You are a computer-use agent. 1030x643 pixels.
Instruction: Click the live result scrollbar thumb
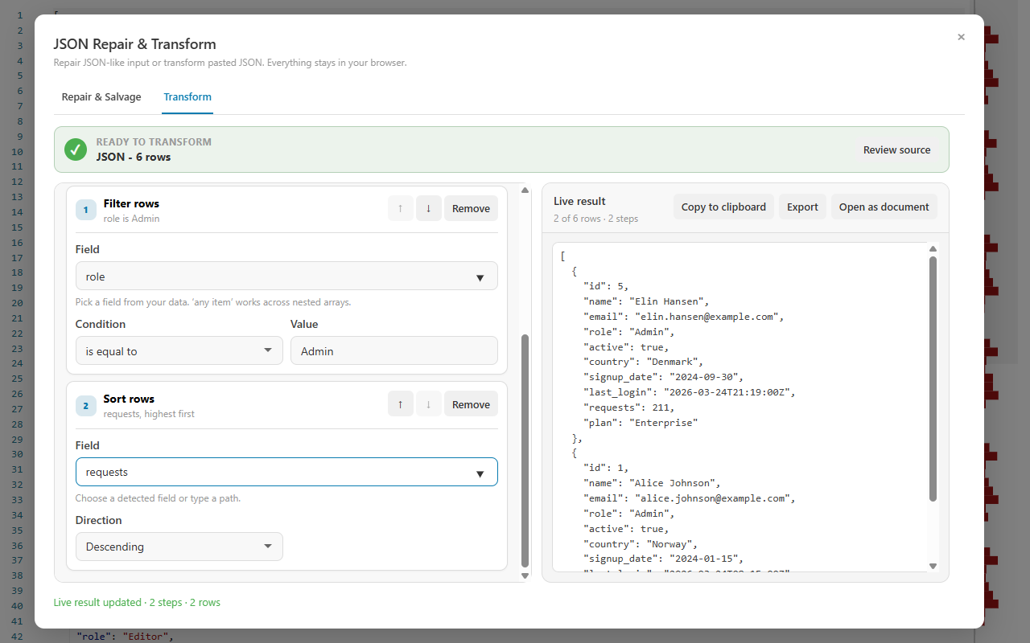pos(933,379)
